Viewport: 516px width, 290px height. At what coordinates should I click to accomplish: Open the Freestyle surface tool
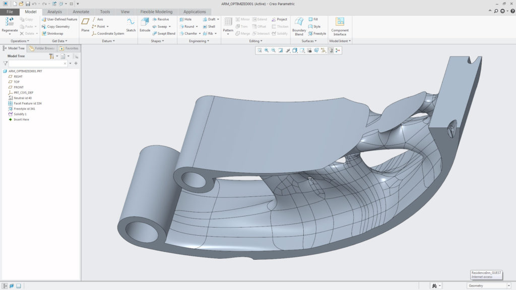(x=318, y=33)
